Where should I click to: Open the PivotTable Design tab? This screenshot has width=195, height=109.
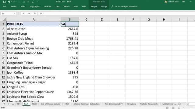click(104, 7)
